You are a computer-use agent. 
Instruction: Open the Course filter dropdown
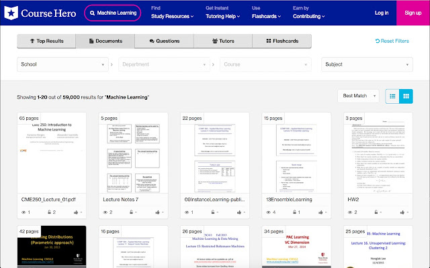[x=265, y=64]
